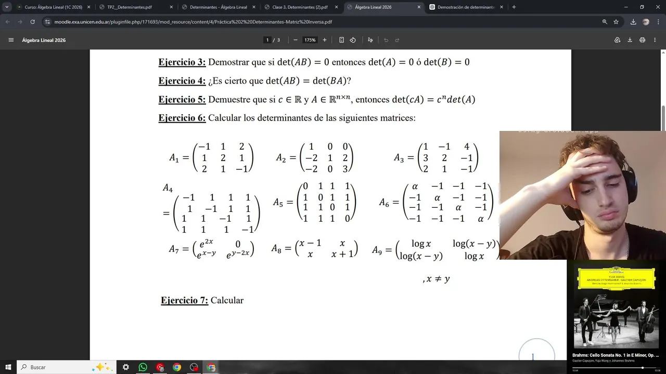Reload the current page
This screenshot has height=374, width=666.
pyautogui.click(x=32, y=22)
